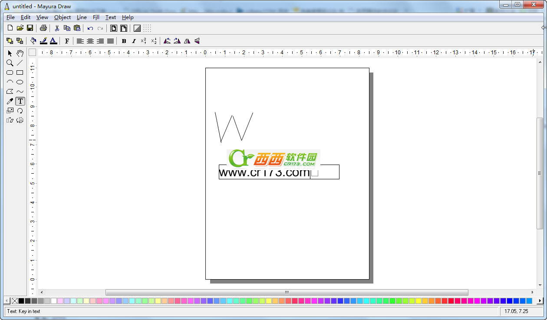Select the ellipse tool
The image size is (547, 320).
click(x=20, y=82)
